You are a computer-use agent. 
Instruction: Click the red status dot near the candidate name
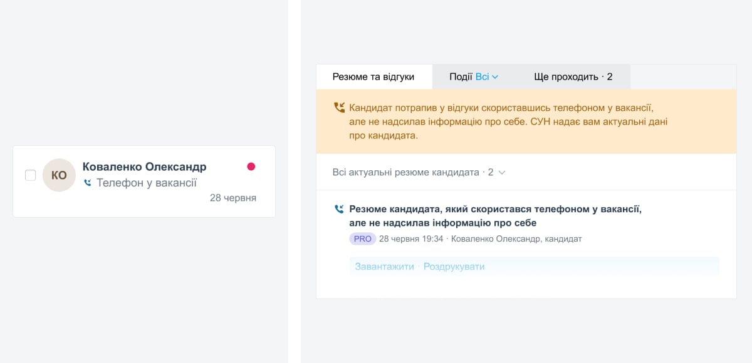(x=251, y=166)
